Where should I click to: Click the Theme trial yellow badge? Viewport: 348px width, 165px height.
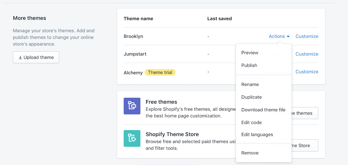pyautogui.click(x=160, y=72)
